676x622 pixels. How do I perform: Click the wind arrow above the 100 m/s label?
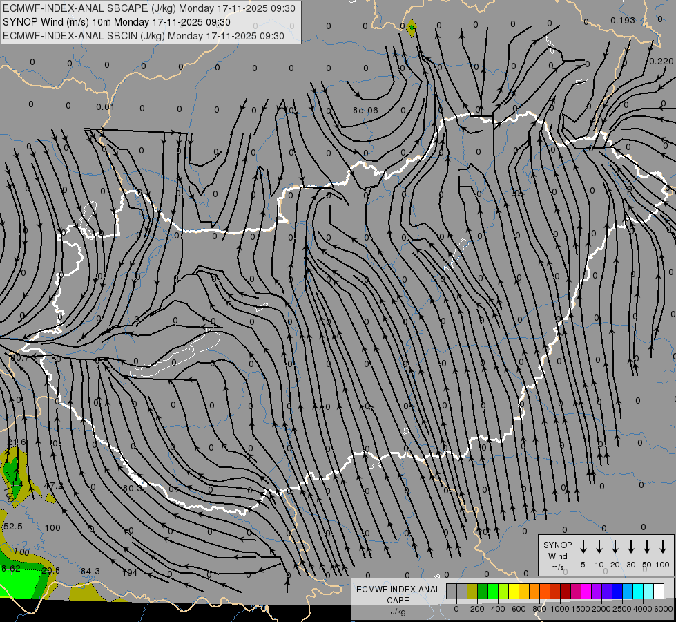663,547
